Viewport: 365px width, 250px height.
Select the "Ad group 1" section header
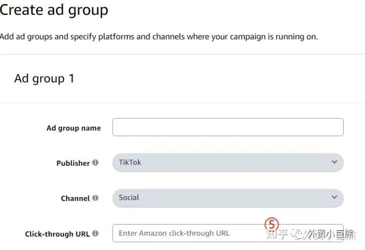click(44, 79)
